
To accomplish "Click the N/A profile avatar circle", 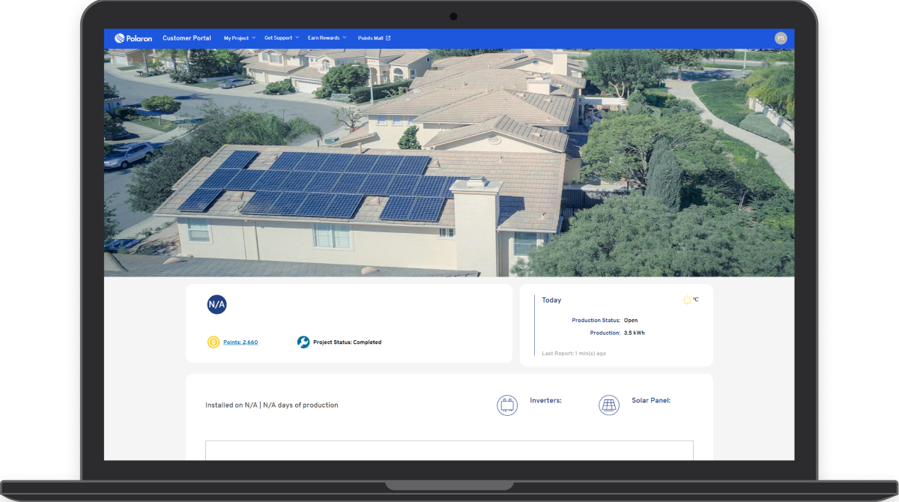I will (x=217, y=304).
